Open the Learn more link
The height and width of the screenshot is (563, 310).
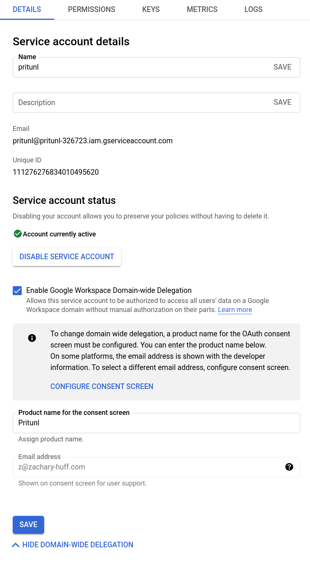pyautogui.click(x=235, y=310)
